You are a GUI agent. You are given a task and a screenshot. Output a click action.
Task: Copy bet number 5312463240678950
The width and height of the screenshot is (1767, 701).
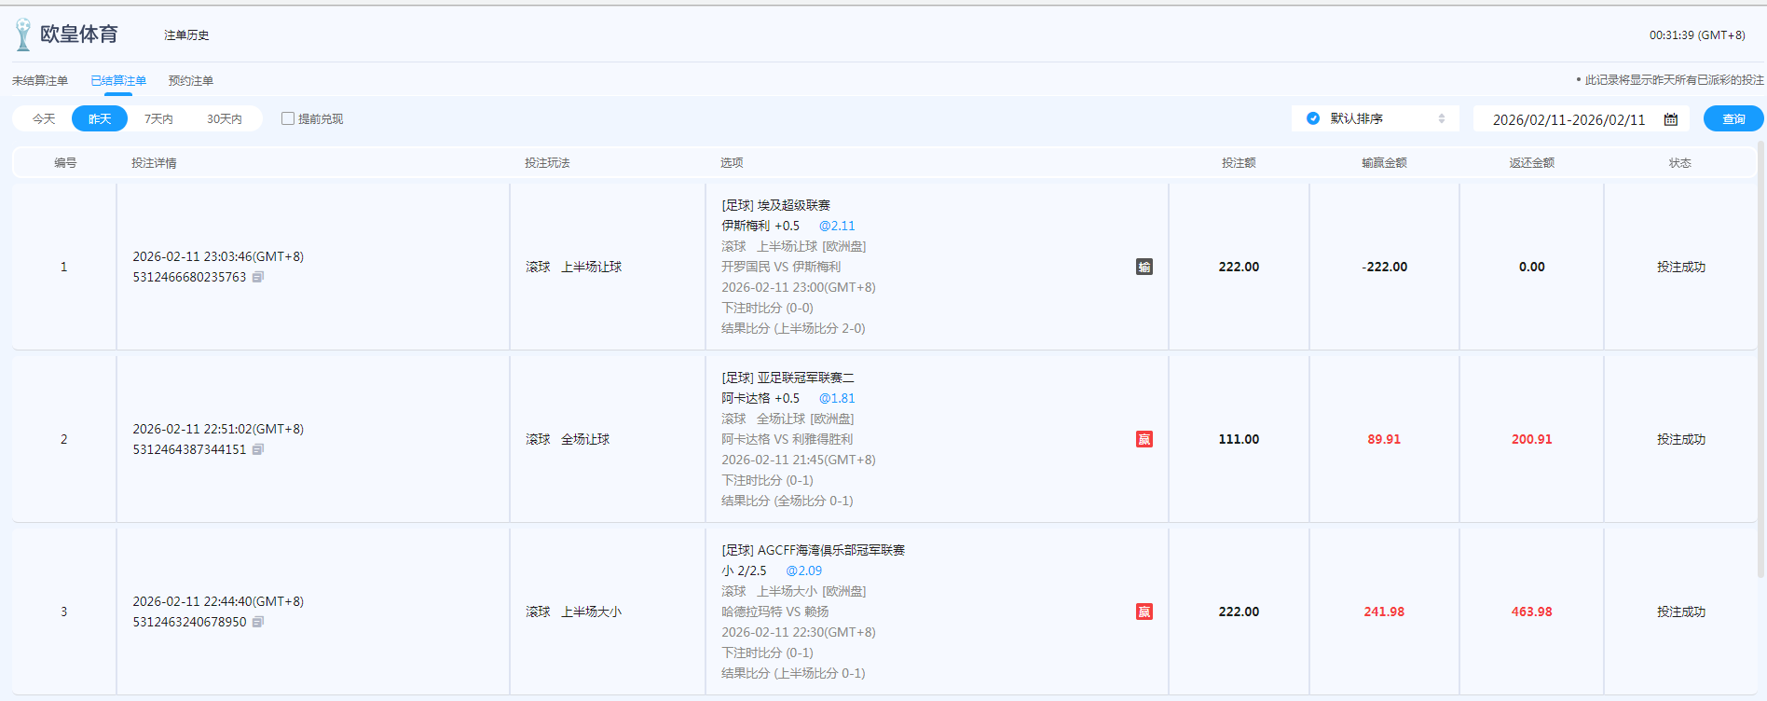(258, 622)
